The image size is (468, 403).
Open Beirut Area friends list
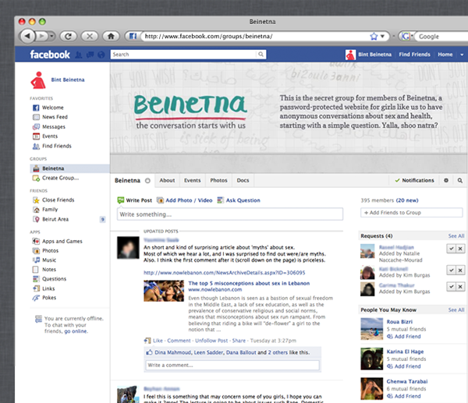pyautogui.click(x=55, y=219)
